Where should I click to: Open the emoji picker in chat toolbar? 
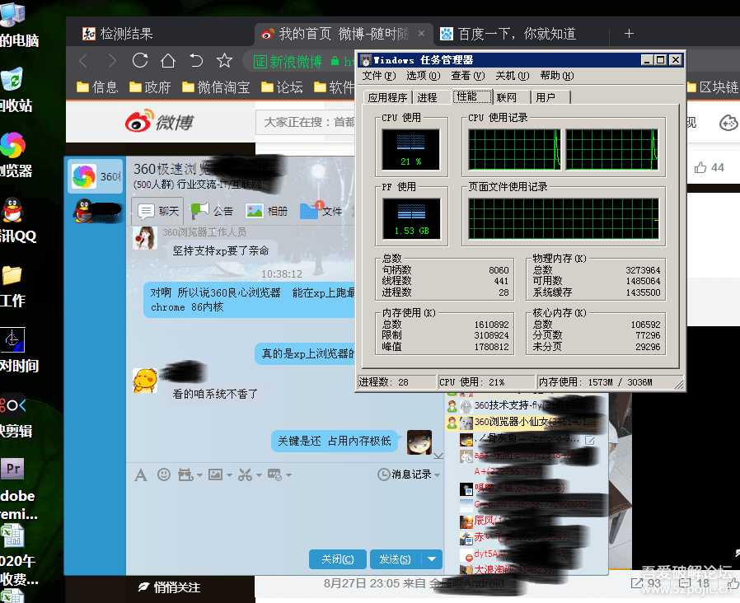tap(164, 474)
